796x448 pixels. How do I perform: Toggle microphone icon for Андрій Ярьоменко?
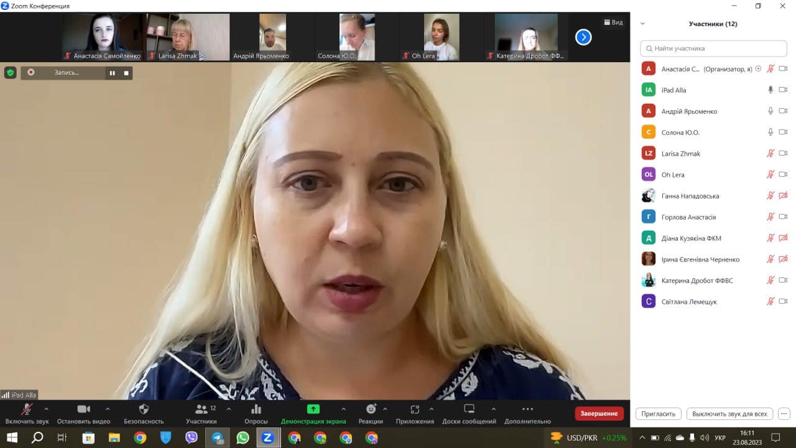[x=771, y=111]
